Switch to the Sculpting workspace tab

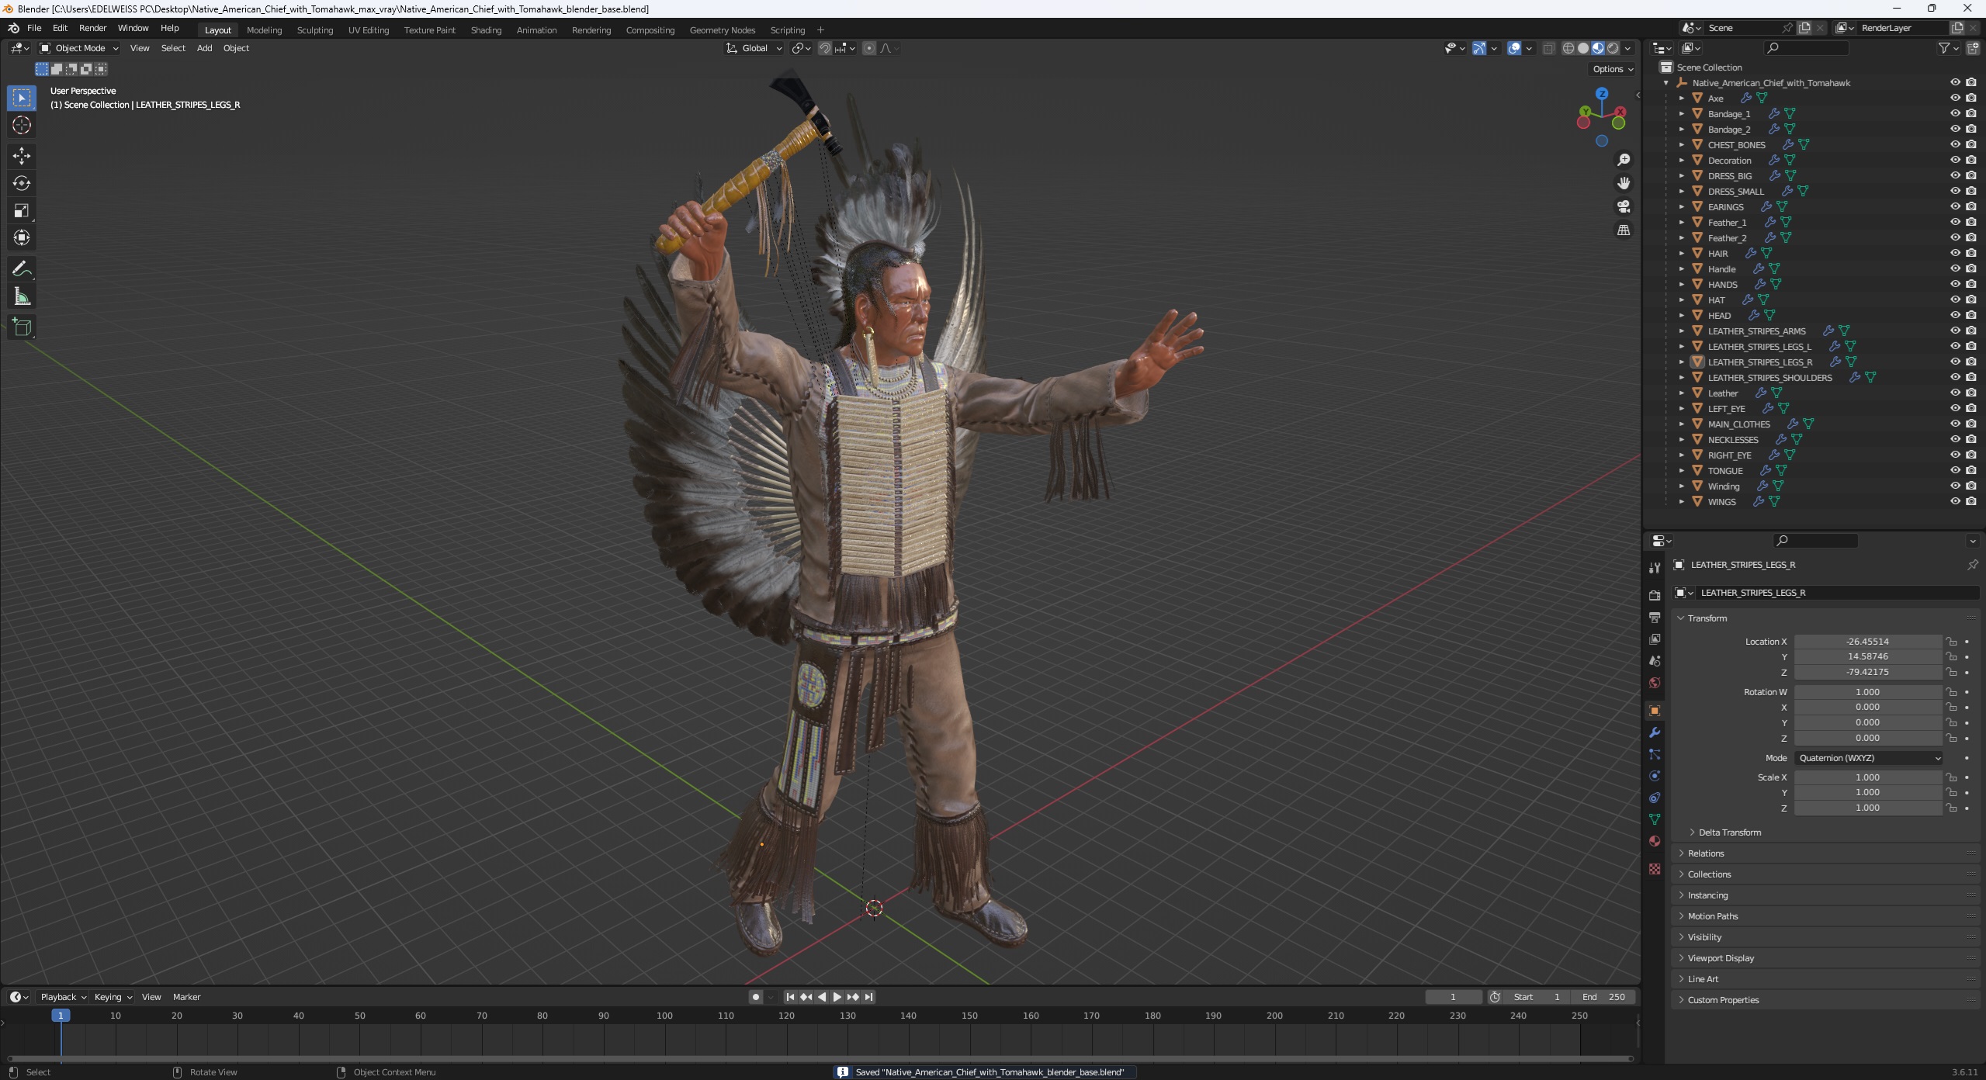pyautogui.click(x=315, y=30)
